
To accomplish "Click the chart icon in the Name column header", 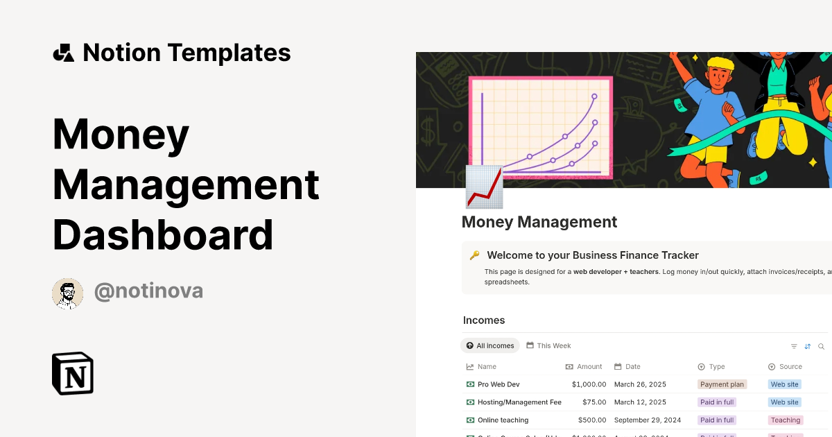I will click(x=469, y=366).
